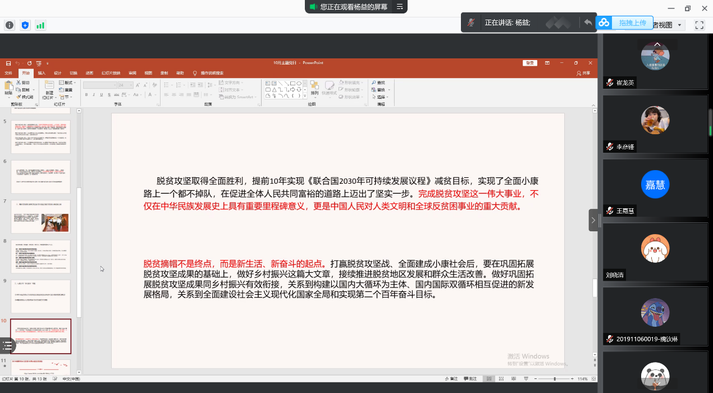Click the floating list menu icon

tap(7, 346)
